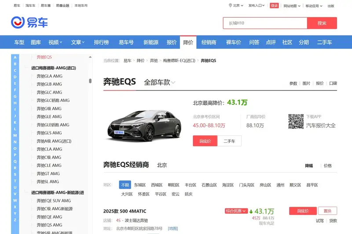Viewport: 352px width, 234px height.
Task: Open 奔驰EQS AMG in the sidebar tree
Action: point(49,225)
